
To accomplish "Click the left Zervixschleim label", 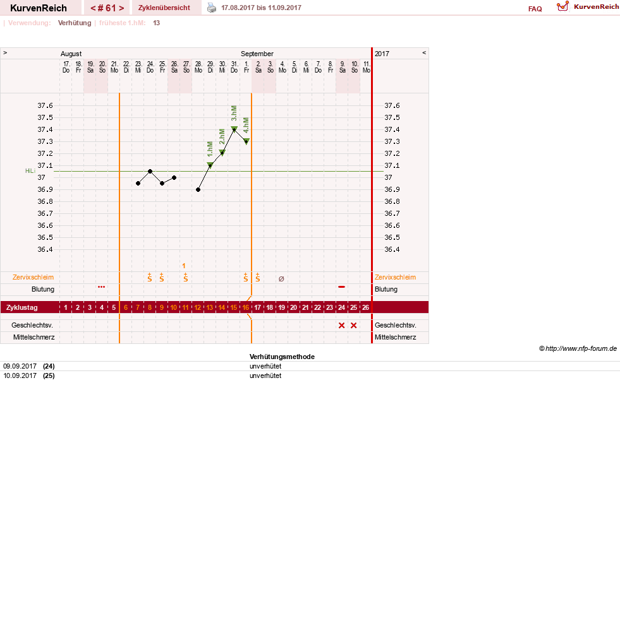I will tap(33, 277).
